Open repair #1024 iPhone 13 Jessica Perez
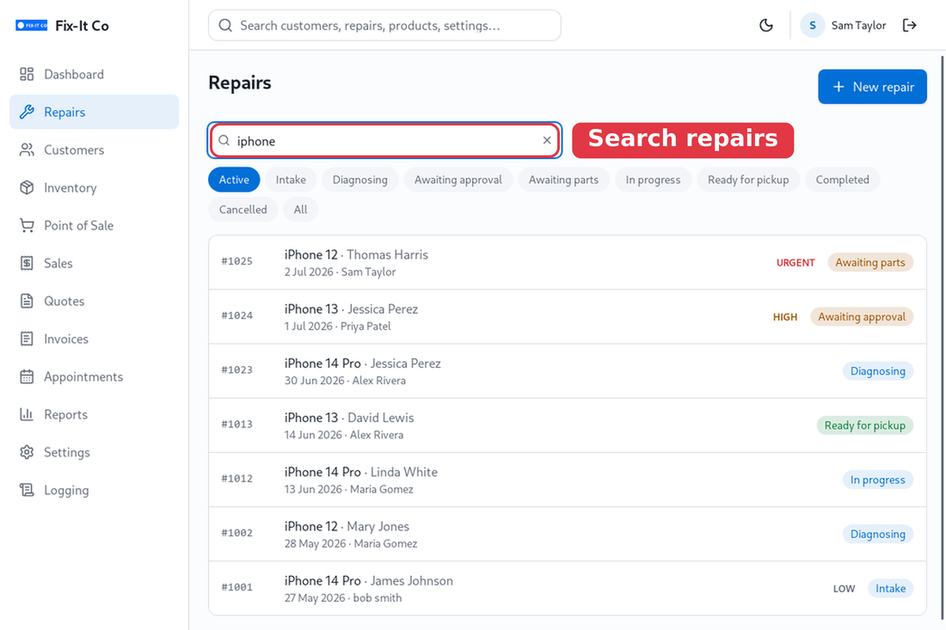Screen dimensions: 946x630 [567, 316]
